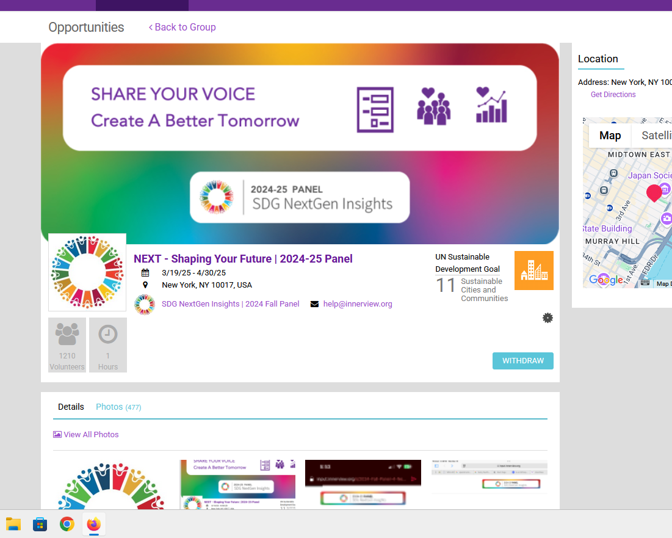
Task: Click the location pin icon by the address
Action: (145, 285)
